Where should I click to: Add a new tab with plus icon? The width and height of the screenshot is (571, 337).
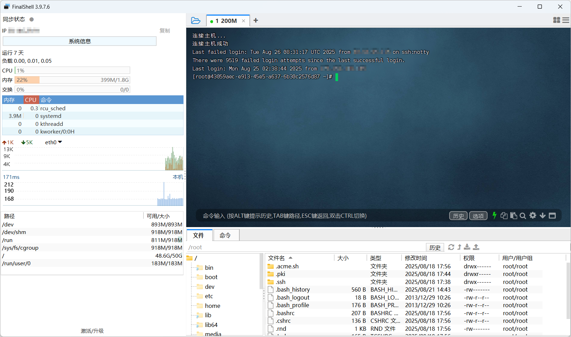[x=256, y=20]
